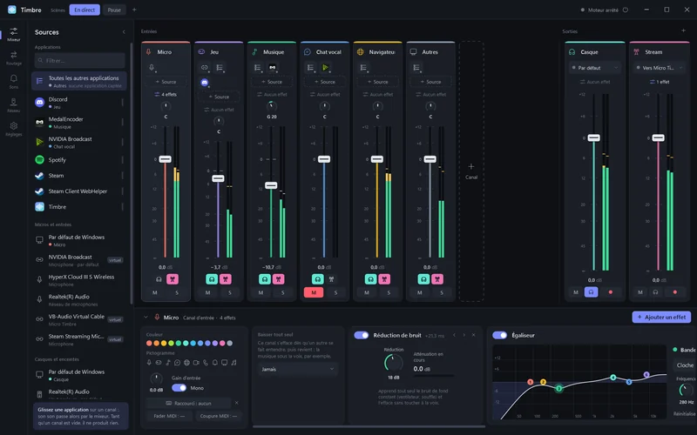Toggle headphone send on Musique channel

(x=265, y=279)
